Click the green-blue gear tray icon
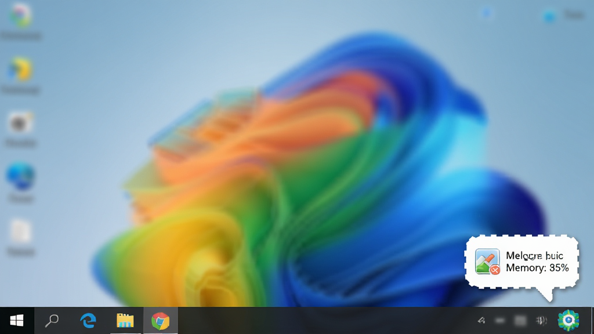The width and height of the screenshot is (594, 334). pyautogui.click(x=568, y=320)
